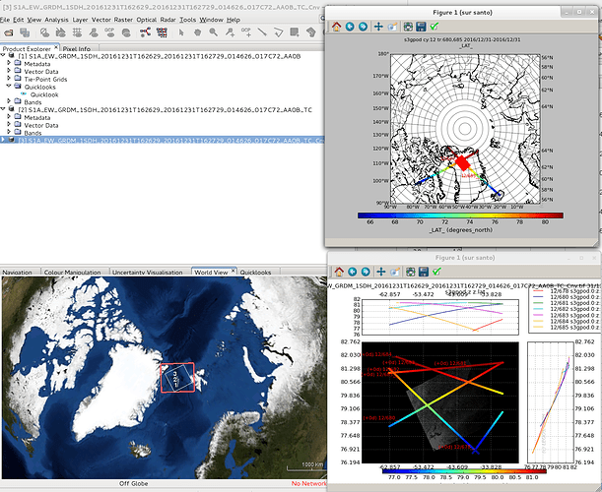Save figure with floppy icon, upper Figure 1
Screen dimensions: 602x492
[421, 27]
